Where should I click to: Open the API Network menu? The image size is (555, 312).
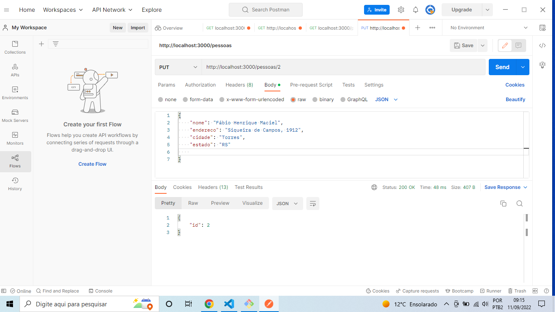[112, 10]
